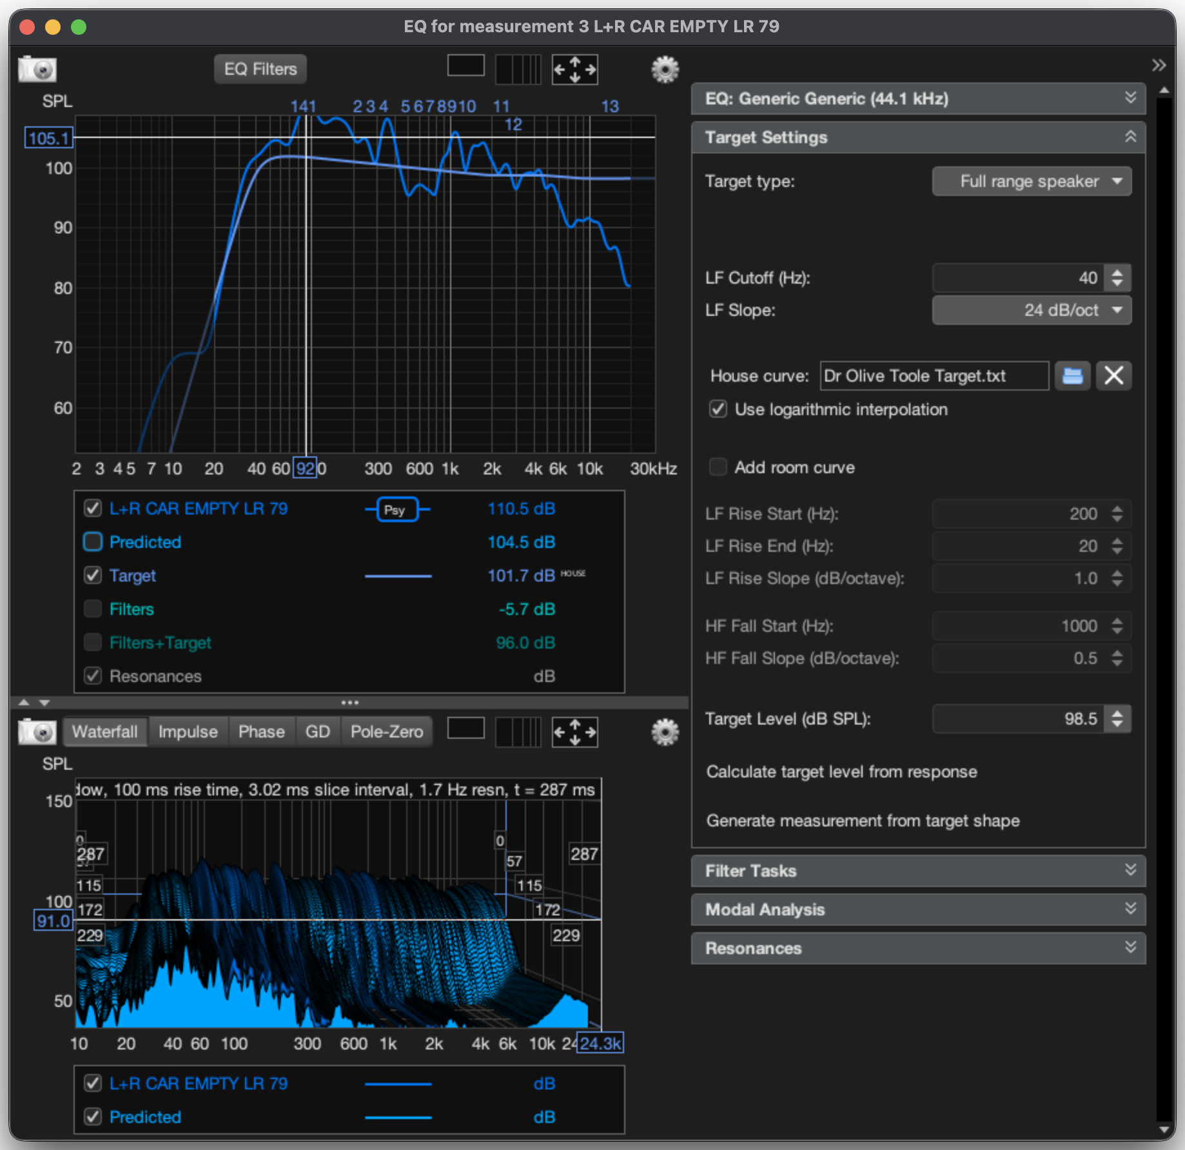The image size is (1185, 1150).
Task: Capture the waterfall graph with the lower camera icon
Action: click(x=37, y=732)
